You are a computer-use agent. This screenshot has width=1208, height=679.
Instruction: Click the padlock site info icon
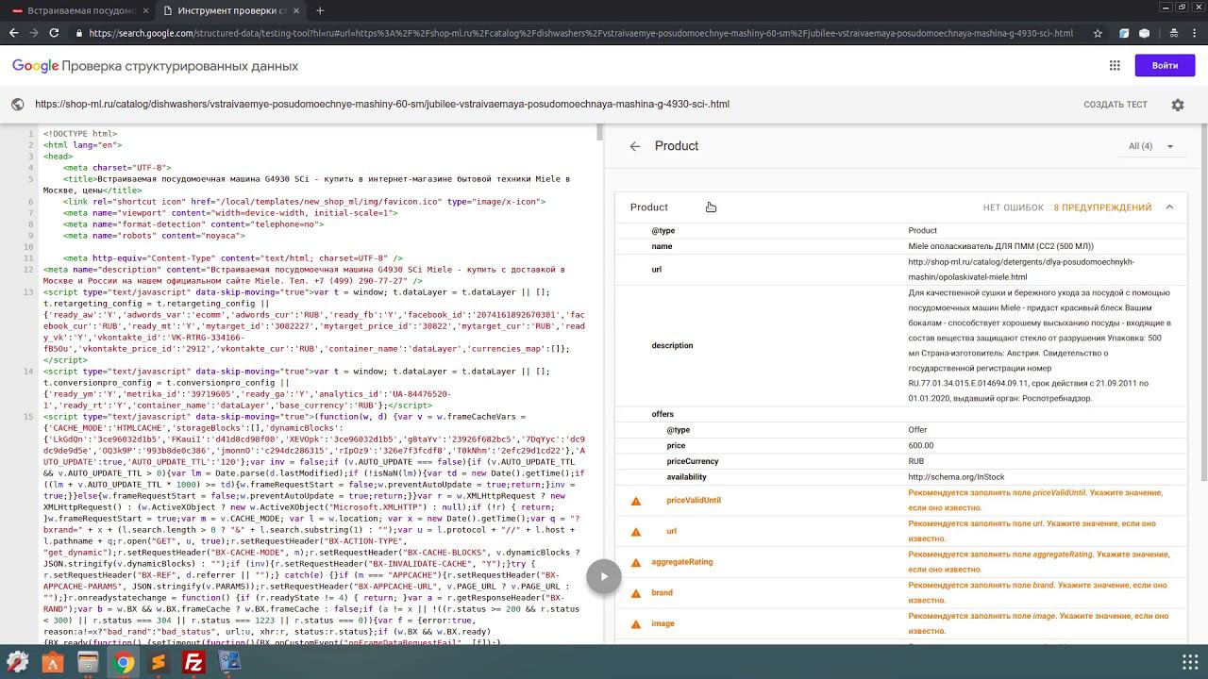tap(79, 33)
